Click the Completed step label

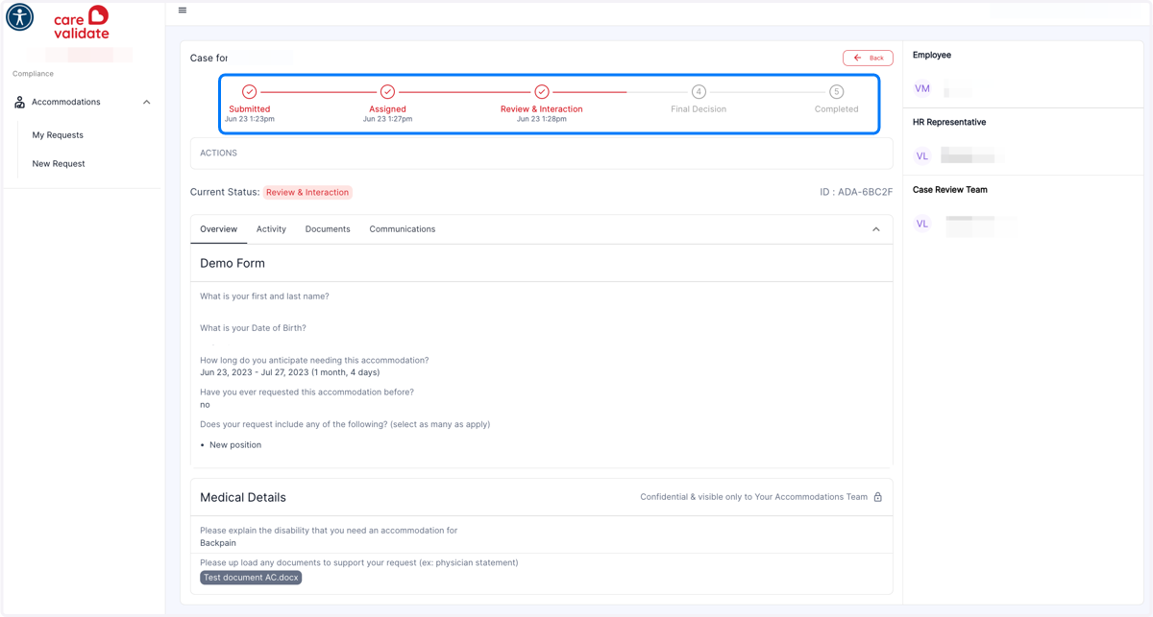837,109
